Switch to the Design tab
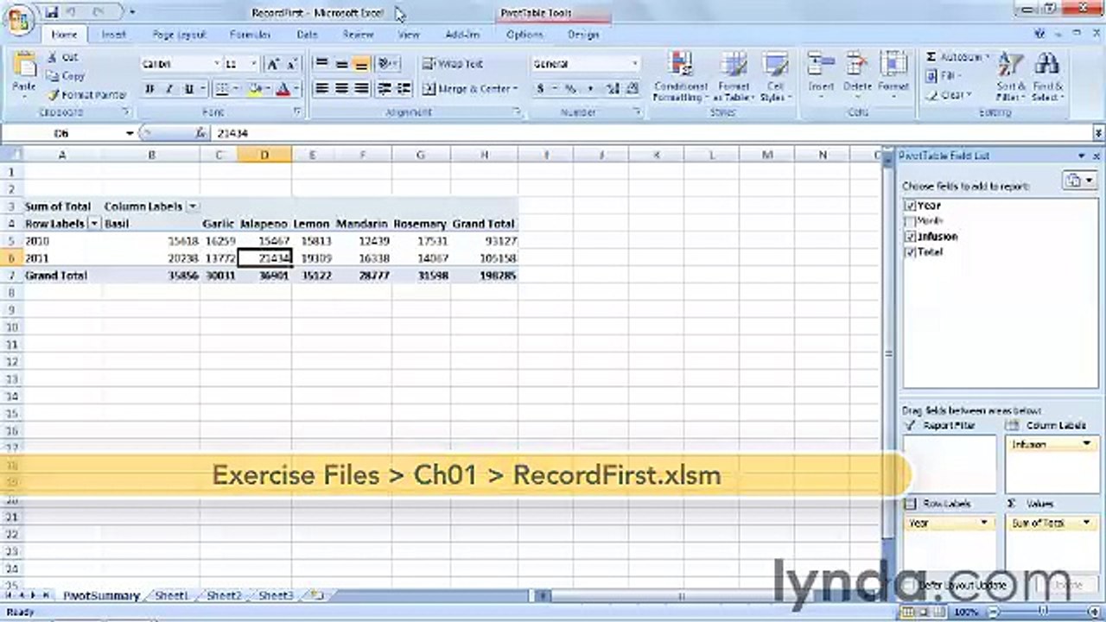 click(583, 35)
